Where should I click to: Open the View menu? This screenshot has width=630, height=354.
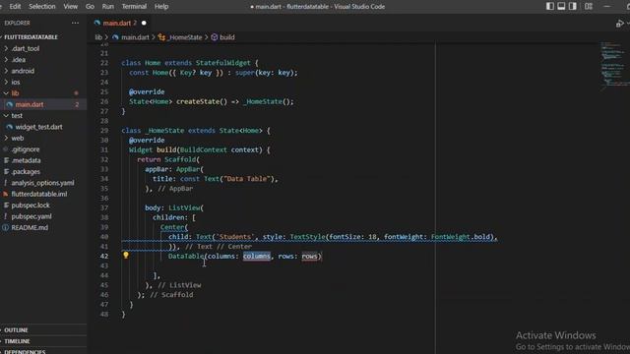[70, 7]
